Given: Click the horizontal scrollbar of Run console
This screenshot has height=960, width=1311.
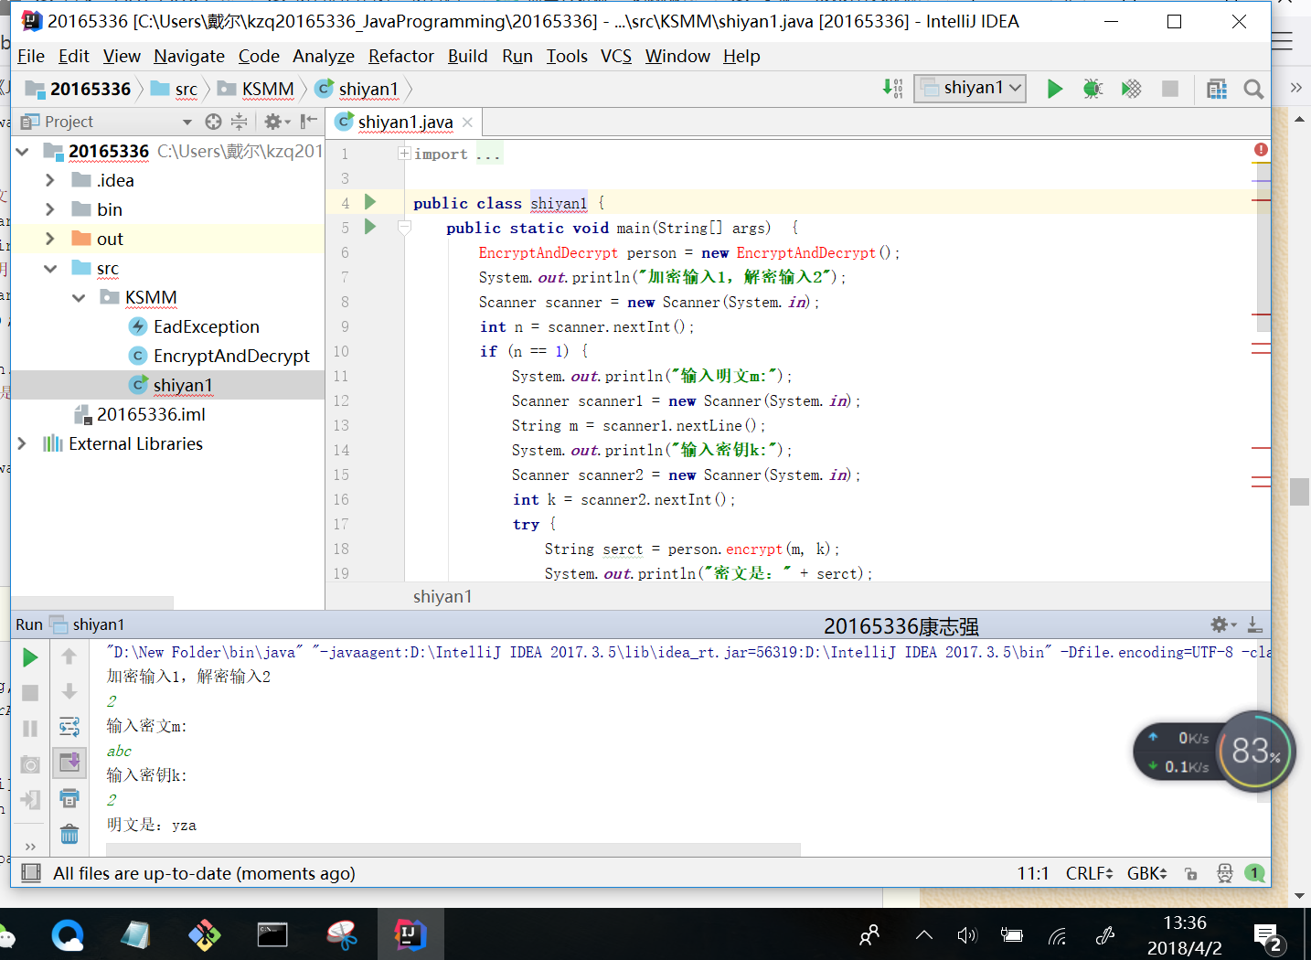Looking at the screenshot, I should click(x=453, y=849).
